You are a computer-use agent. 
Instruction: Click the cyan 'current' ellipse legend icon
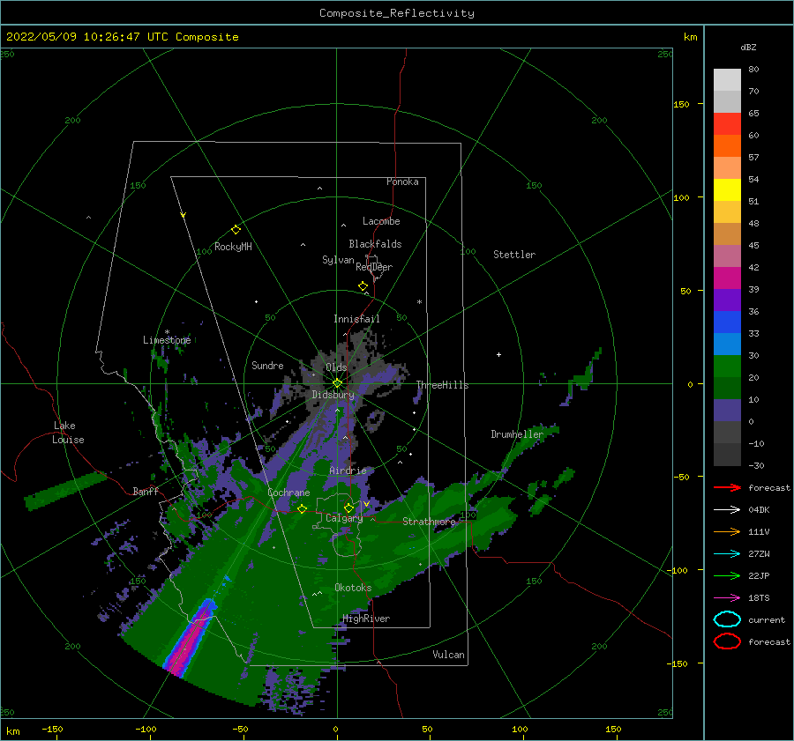click(727, 619)
